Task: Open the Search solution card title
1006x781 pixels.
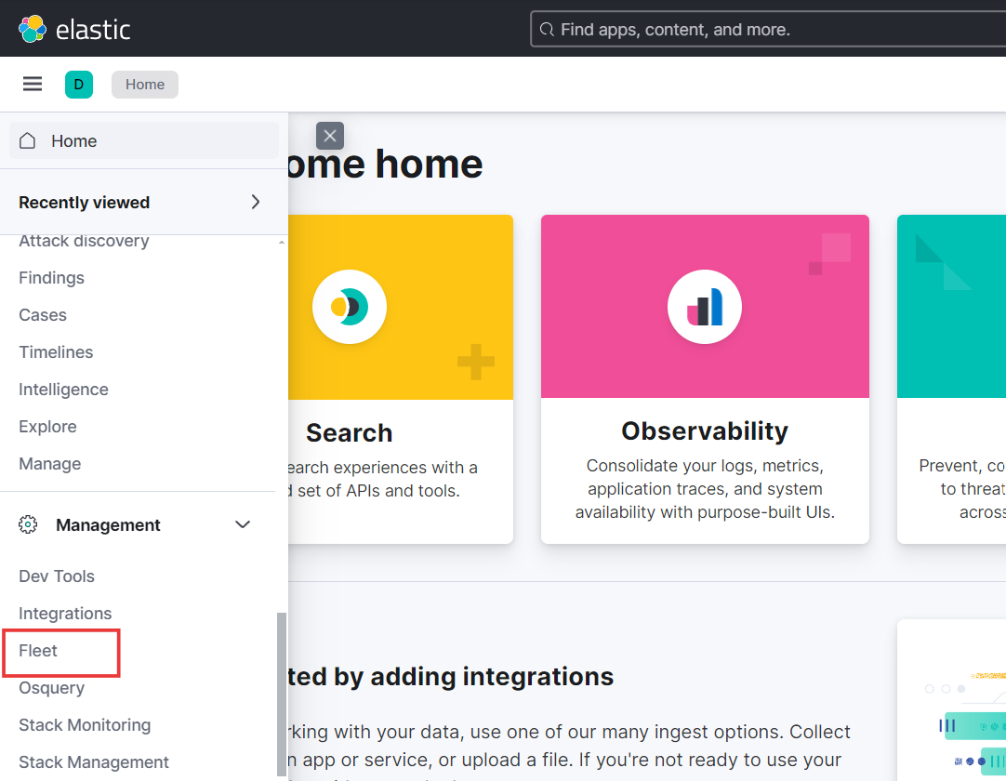Action: (x=349, y=433)
